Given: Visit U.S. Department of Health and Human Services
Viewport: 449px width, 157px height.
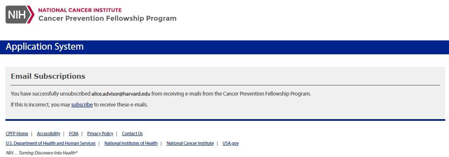Looking at the screenshot, I should [51, 143].
